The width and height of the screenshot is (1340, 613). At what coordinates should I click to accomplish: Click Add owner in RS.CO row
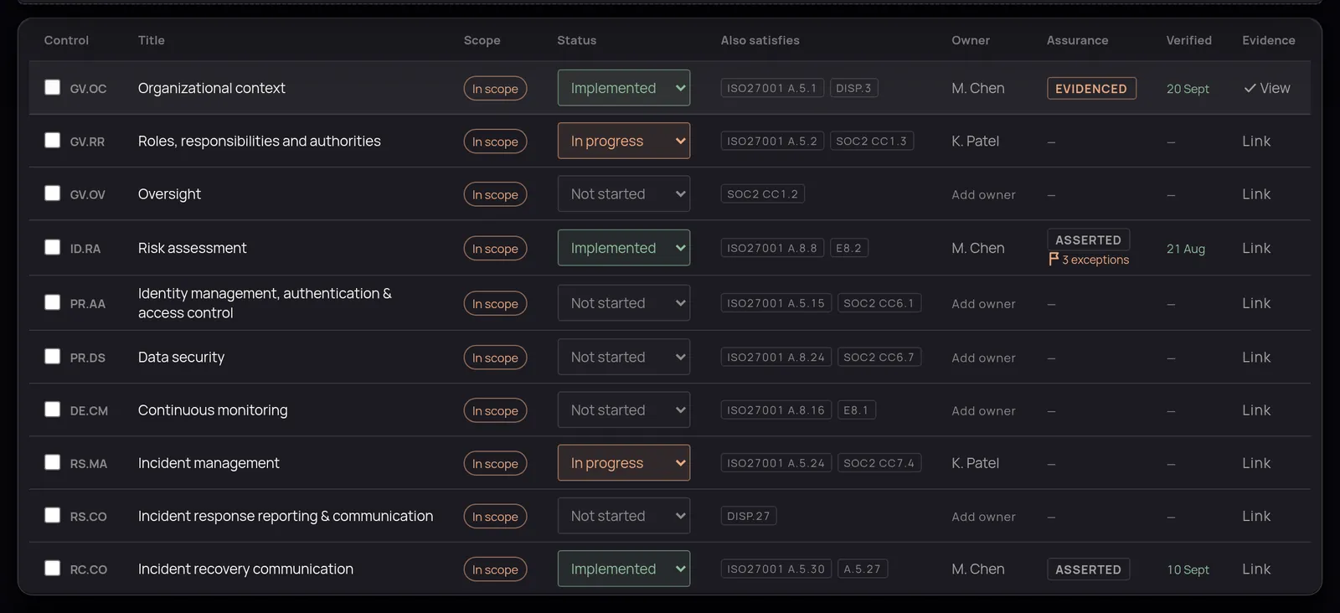(983, 517)
